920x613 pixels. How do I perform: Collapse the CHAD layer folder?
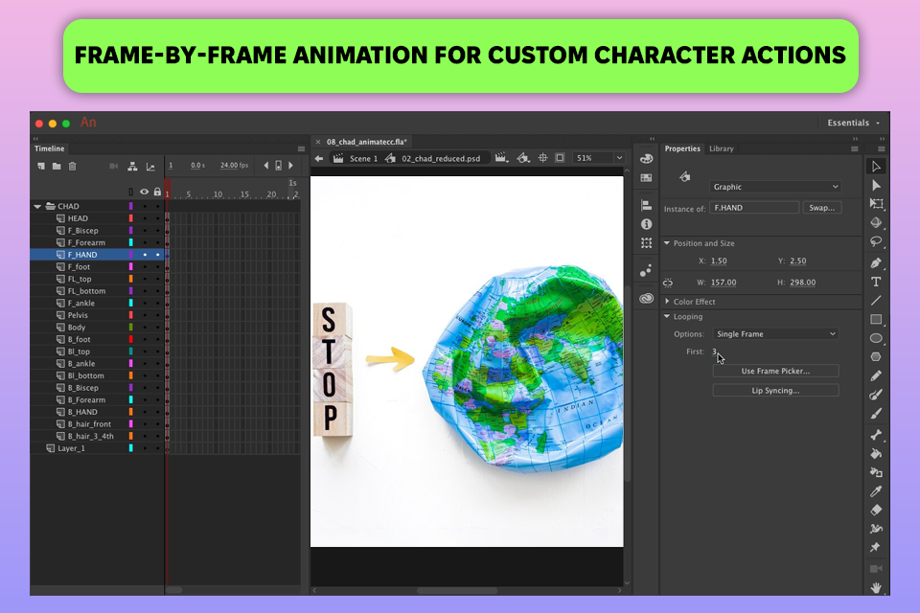pos(37,207)
